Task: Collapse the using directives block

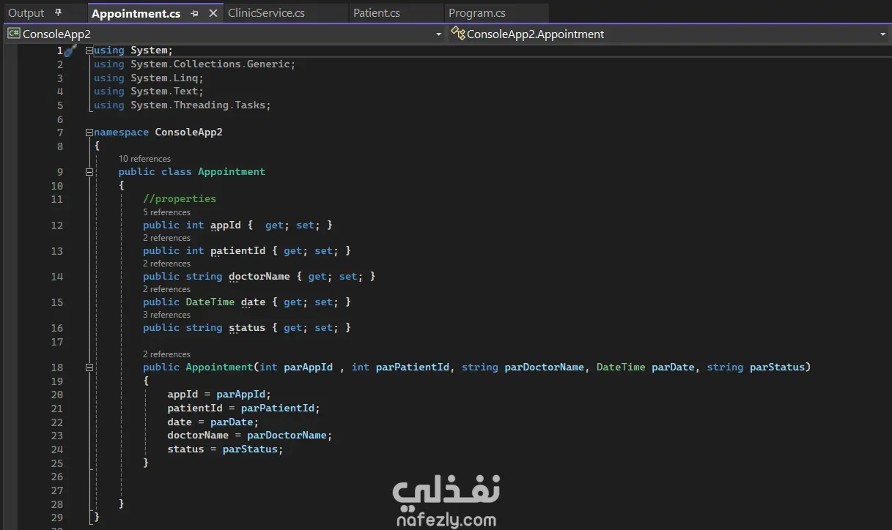Action: 89,51
